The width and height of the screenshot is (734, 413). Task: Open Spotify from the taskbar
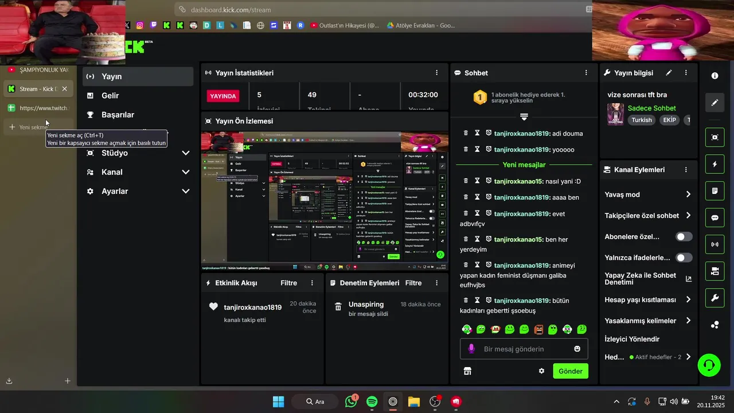(372, 402)
